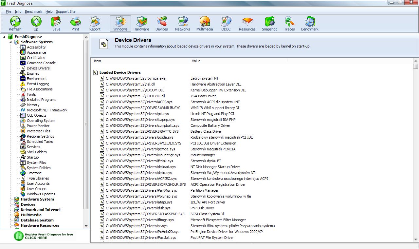Click the Value column header

[238, 61]
